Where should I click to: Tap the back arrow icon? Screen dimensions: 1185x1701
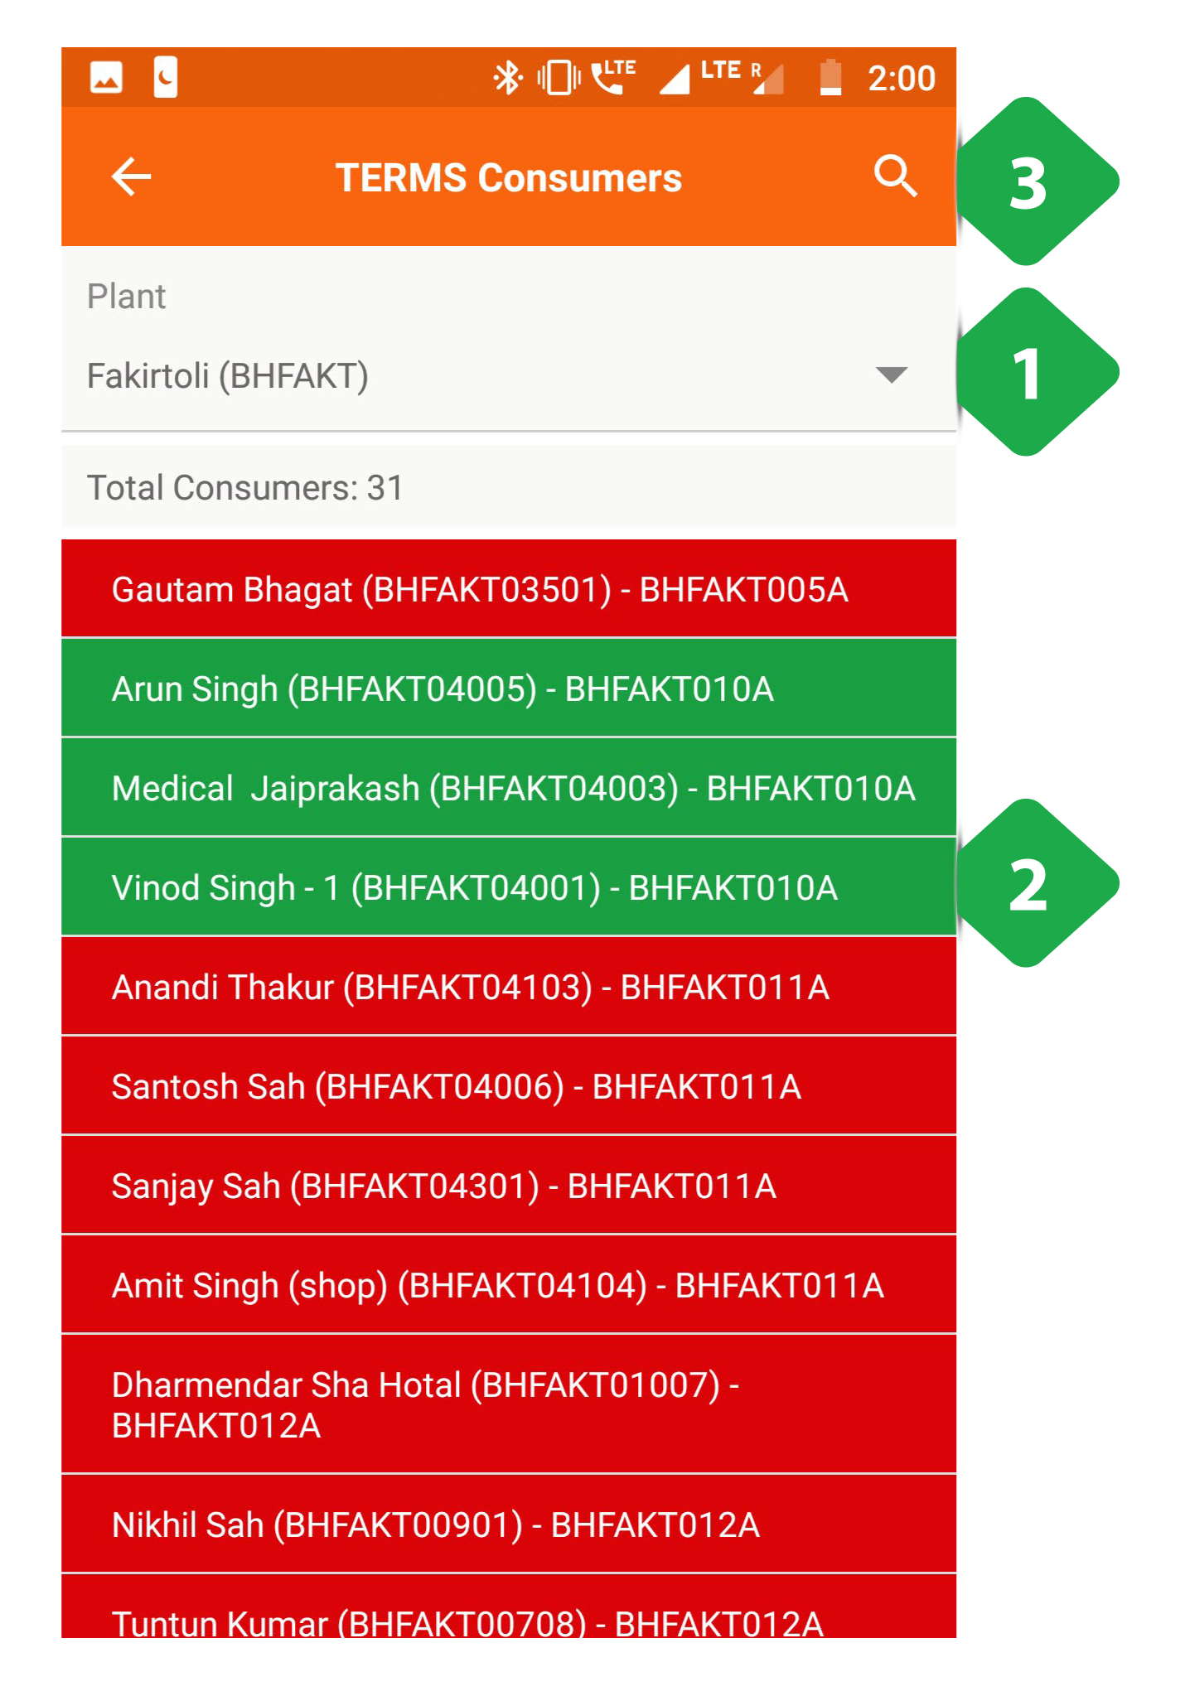131,177
